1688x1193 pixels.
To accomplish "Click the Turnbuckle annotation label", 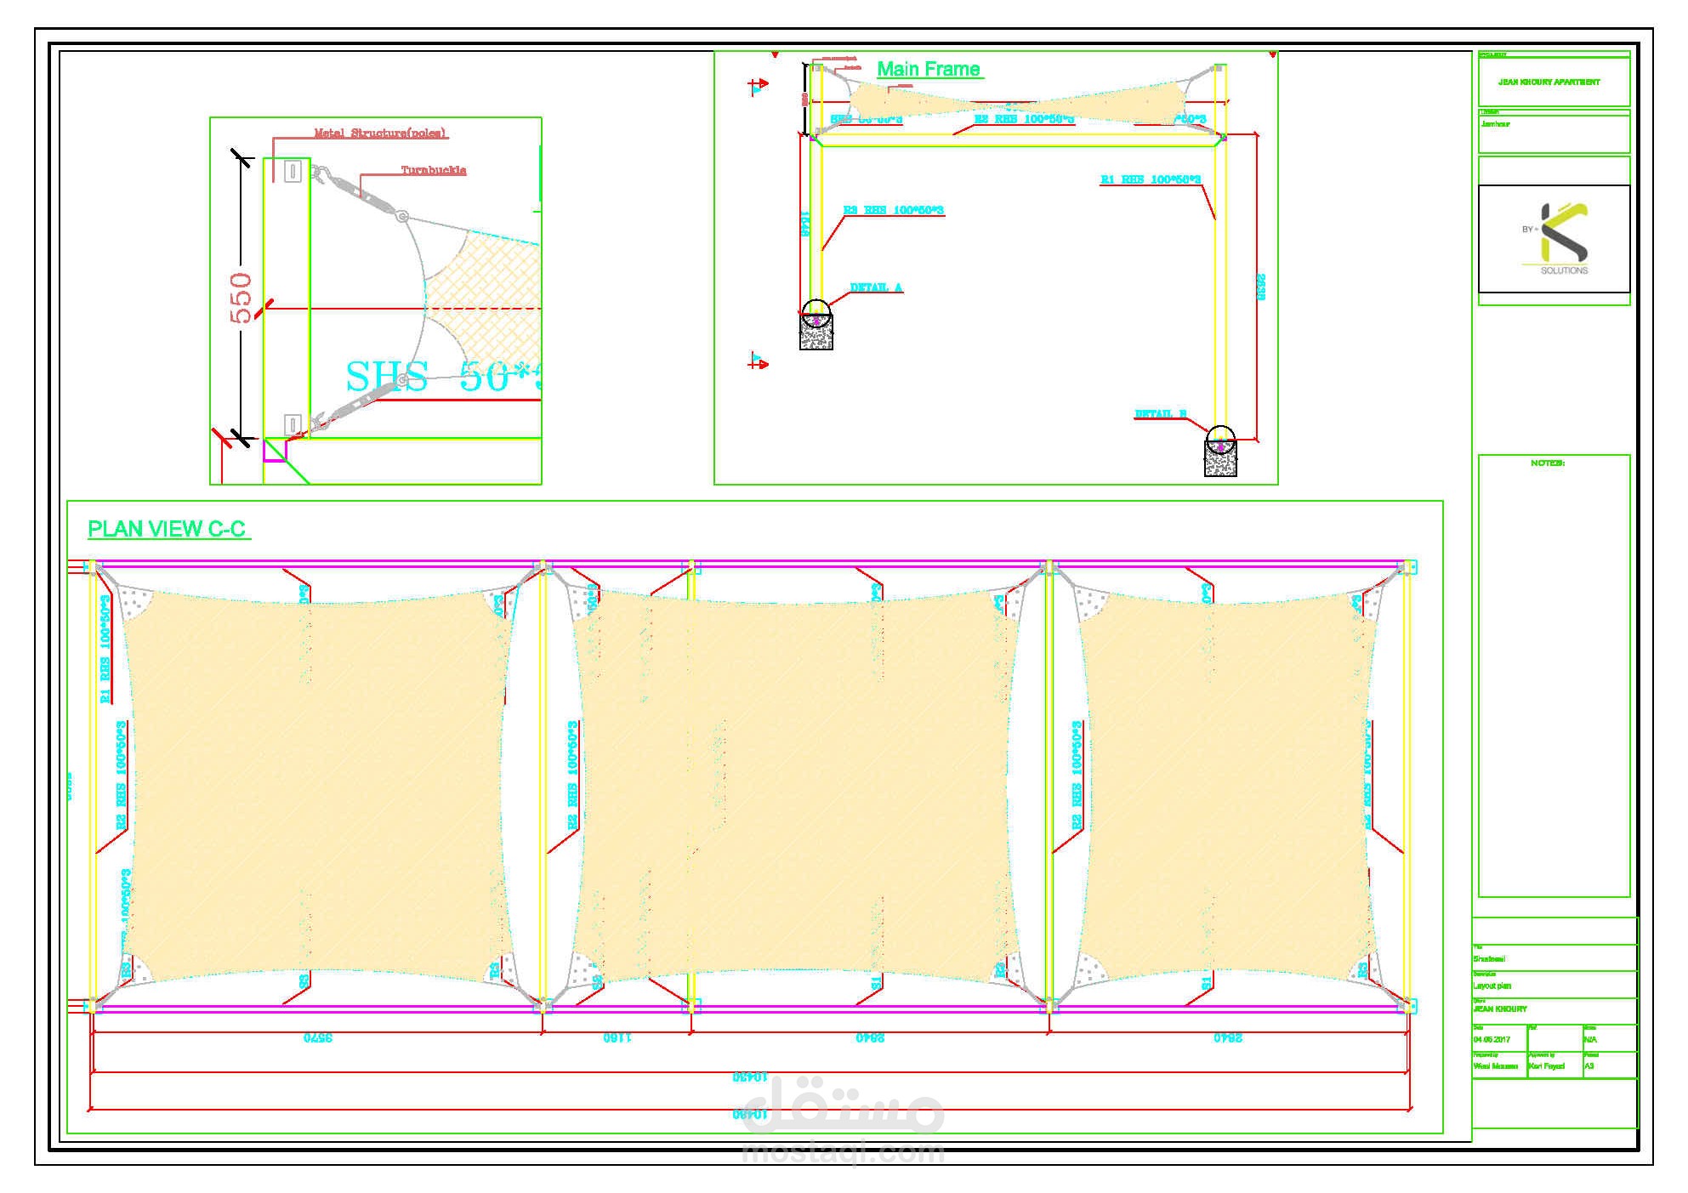I will [x=434, y=170].
